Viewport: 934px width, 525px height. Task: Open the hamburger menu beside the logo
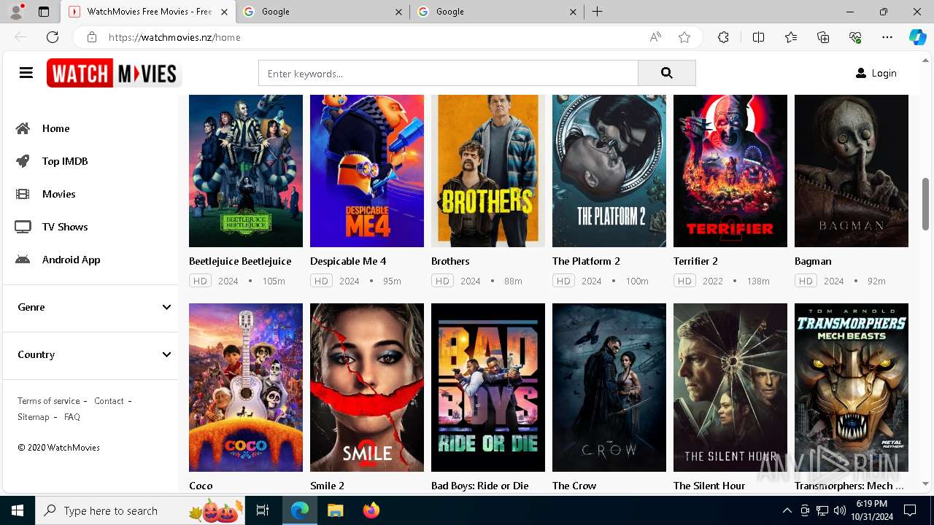[26, 73]
